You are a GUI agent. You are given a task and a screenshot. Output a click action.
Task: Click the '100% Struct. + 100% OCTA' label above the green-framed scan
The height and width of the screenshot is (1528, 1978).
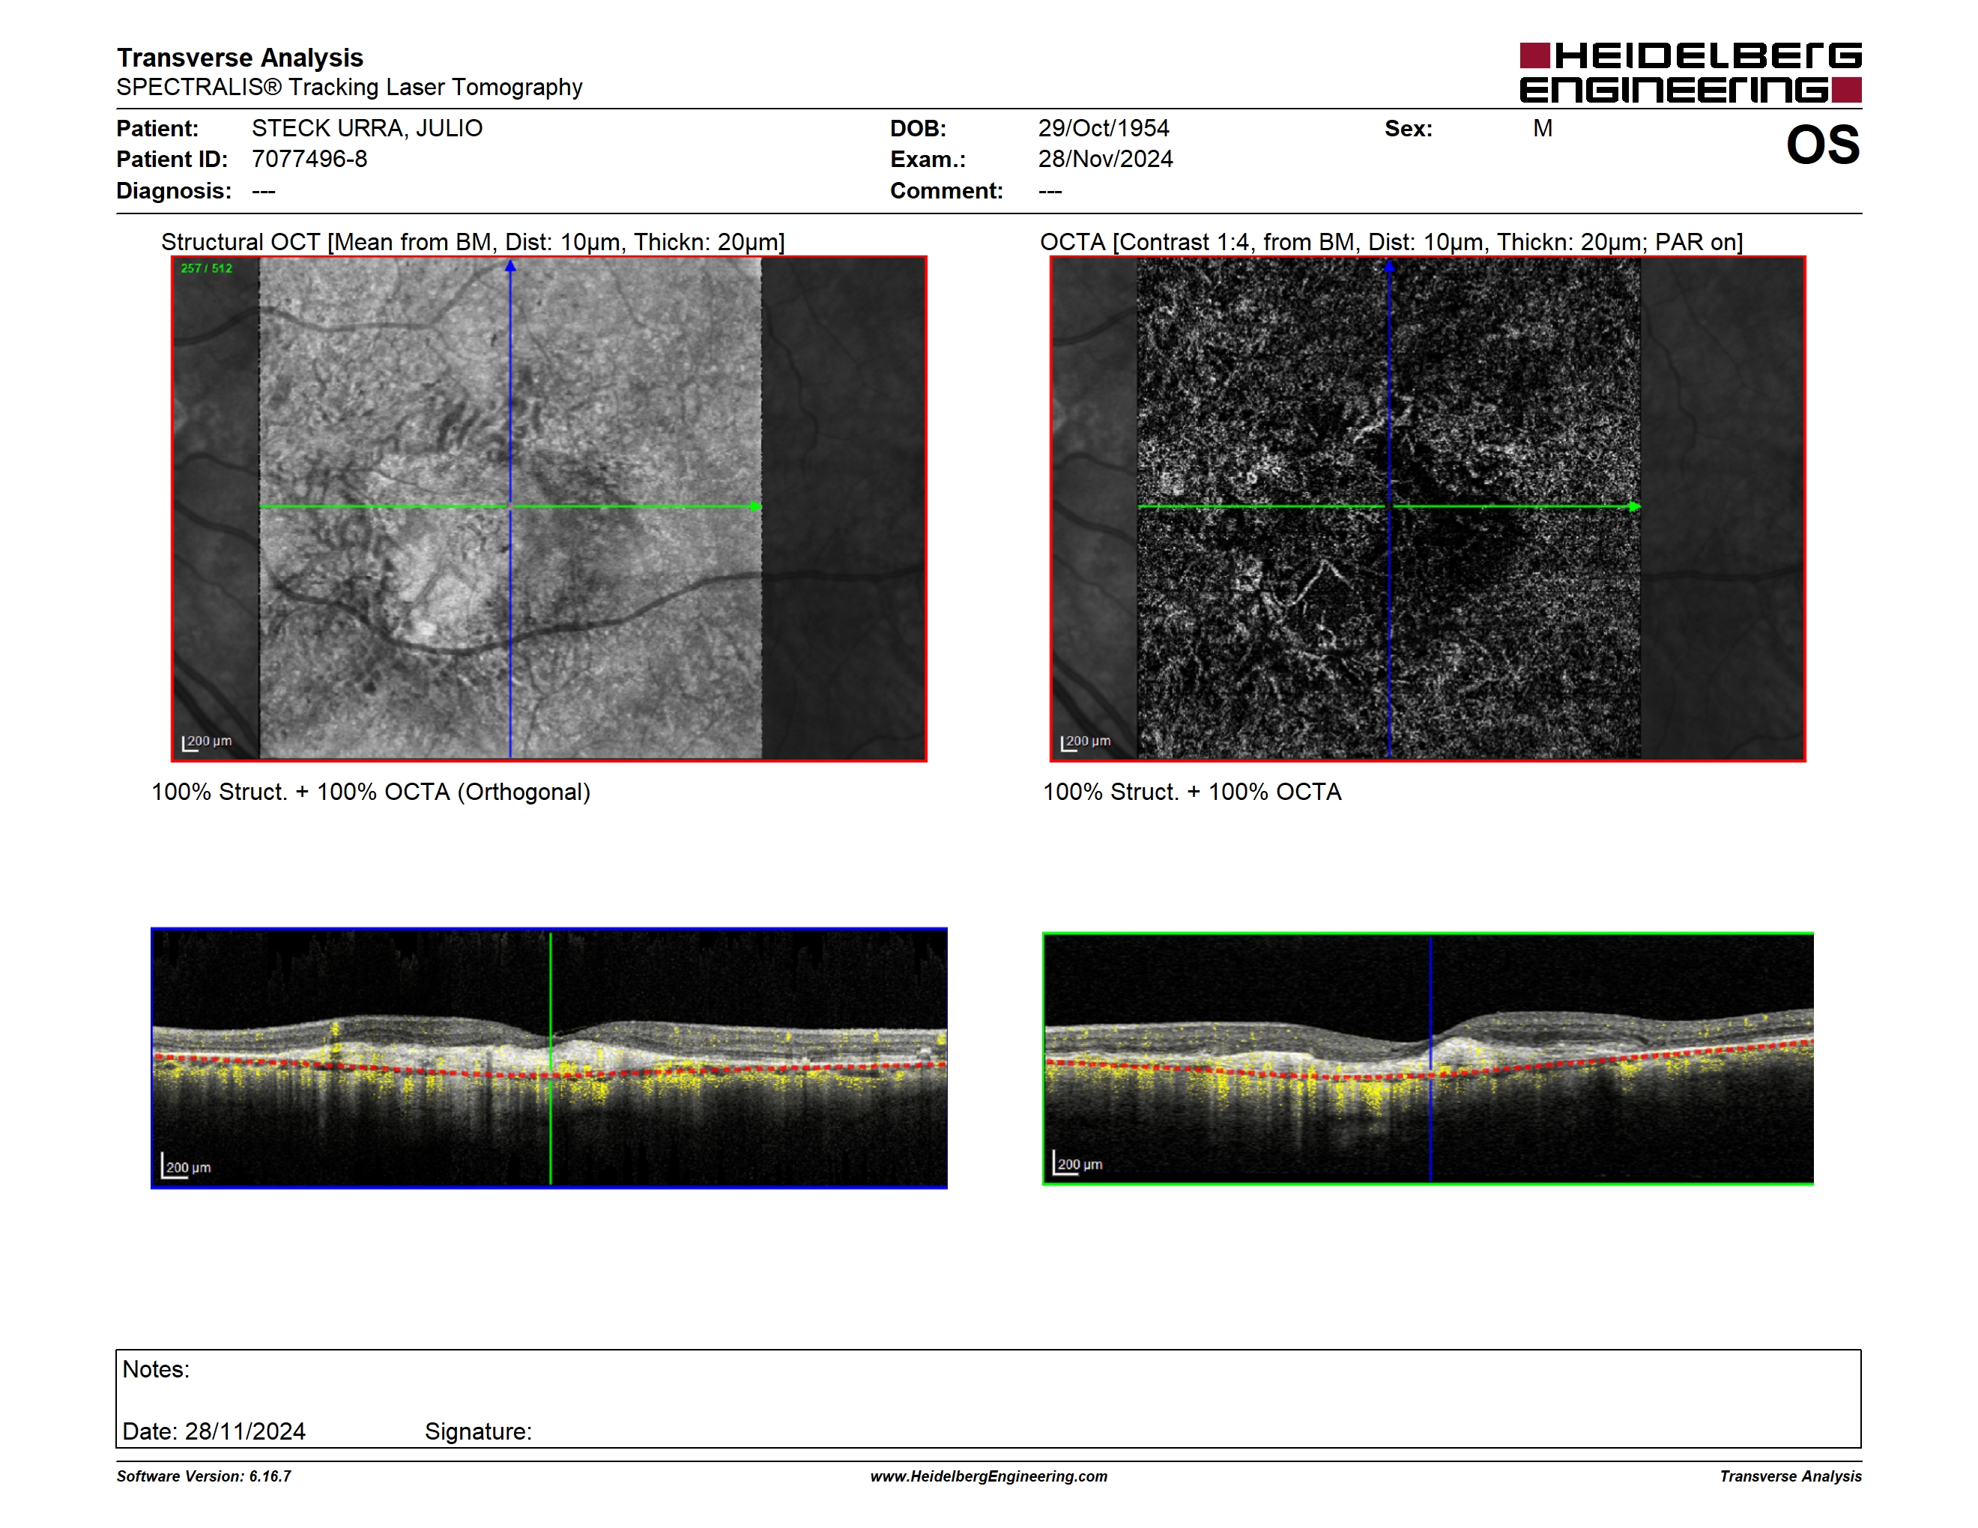pos(1192,792)
